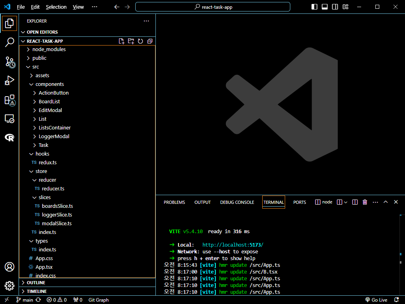405x304 pixels.
Task: Open the Manage gear menu
Action: (x=9, y=286)
